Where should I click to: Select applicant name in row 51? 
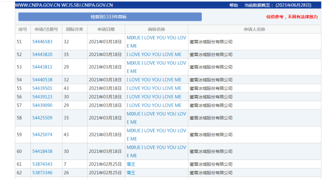tap(211, 42)
